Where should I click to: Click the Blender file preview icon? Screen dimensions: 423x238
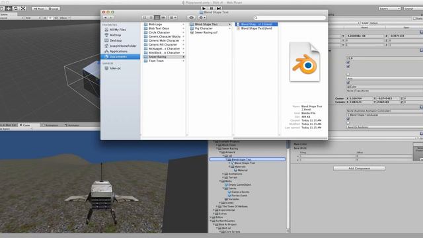305,61
